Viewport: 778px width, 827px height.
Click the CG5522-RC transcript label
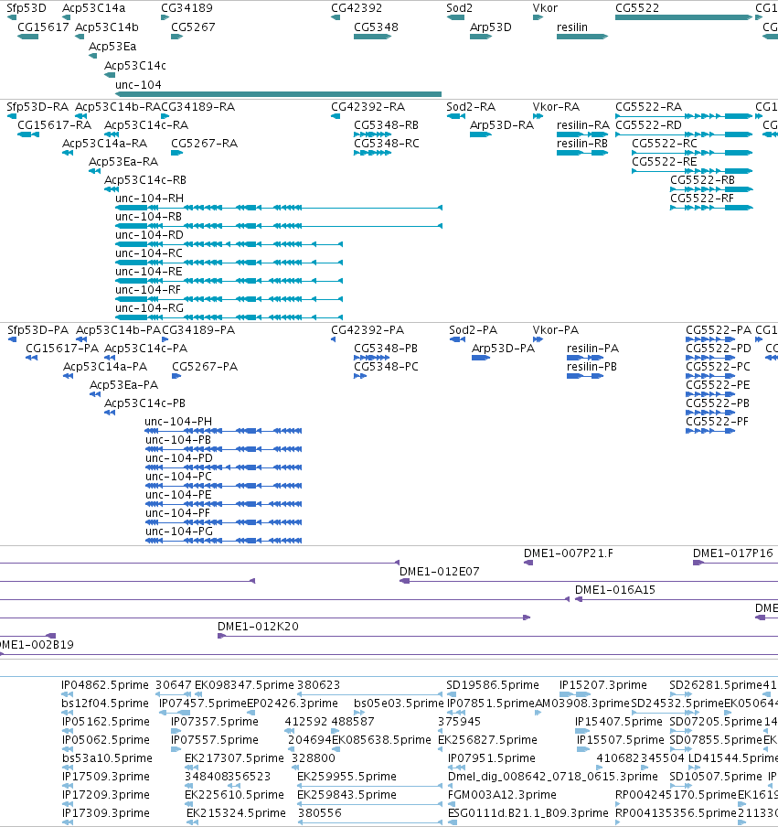(x=664, y=144)
